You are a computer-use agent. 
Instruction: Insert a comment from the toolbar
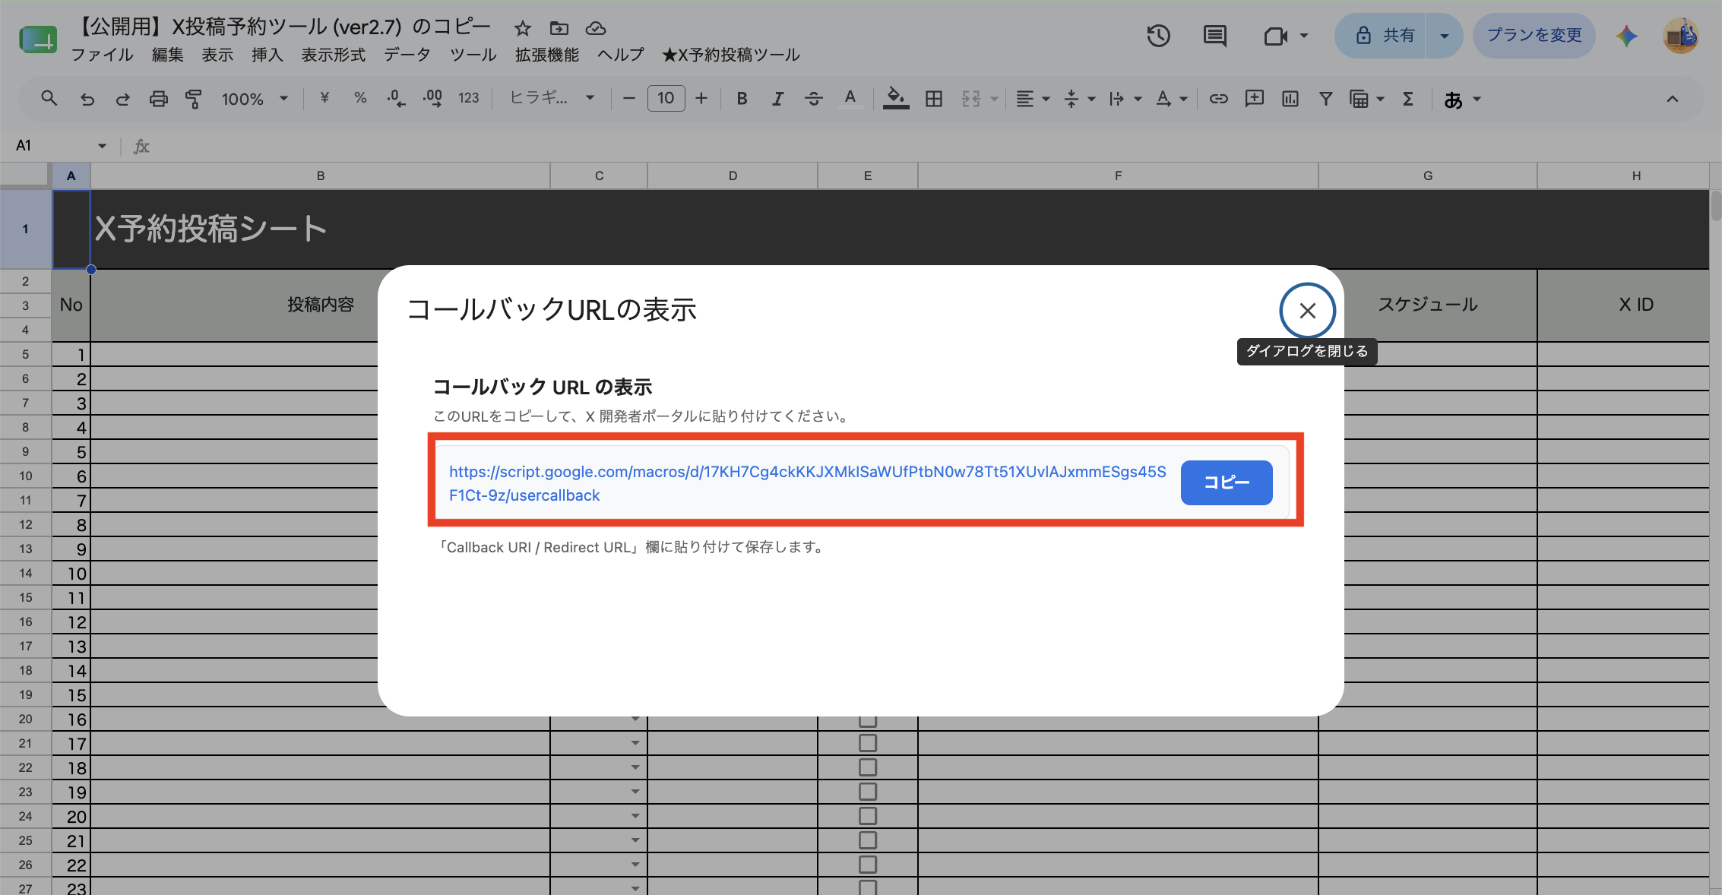(1255, 99)
